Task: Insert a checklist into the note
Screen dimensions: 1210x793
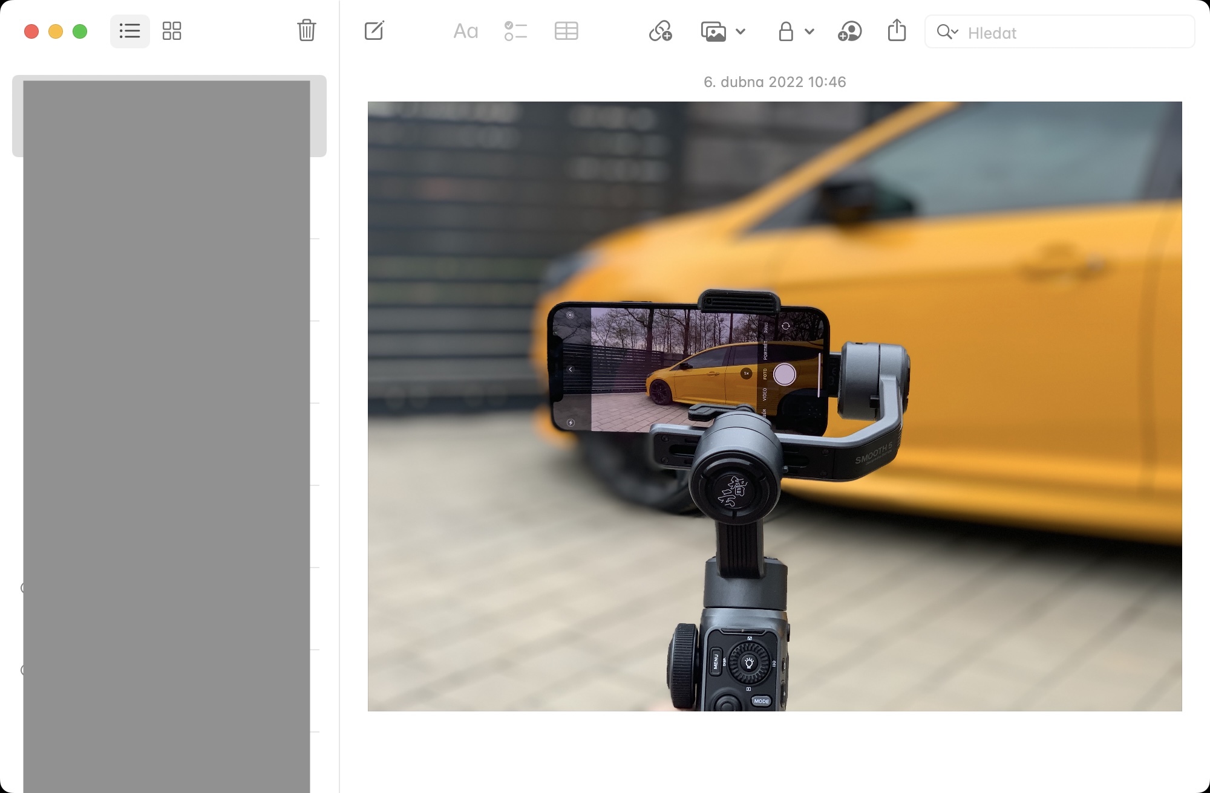Action: 515,31
